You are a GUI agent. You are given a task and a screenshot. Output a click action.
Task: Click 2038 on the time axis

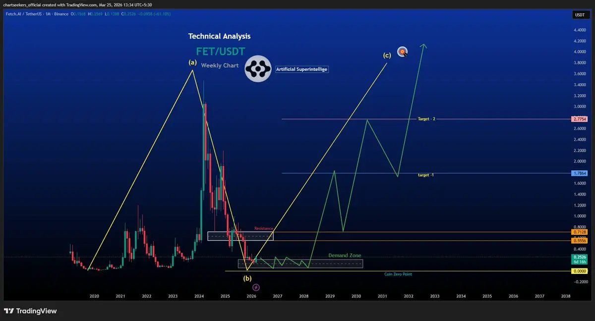tap(565, 296)
